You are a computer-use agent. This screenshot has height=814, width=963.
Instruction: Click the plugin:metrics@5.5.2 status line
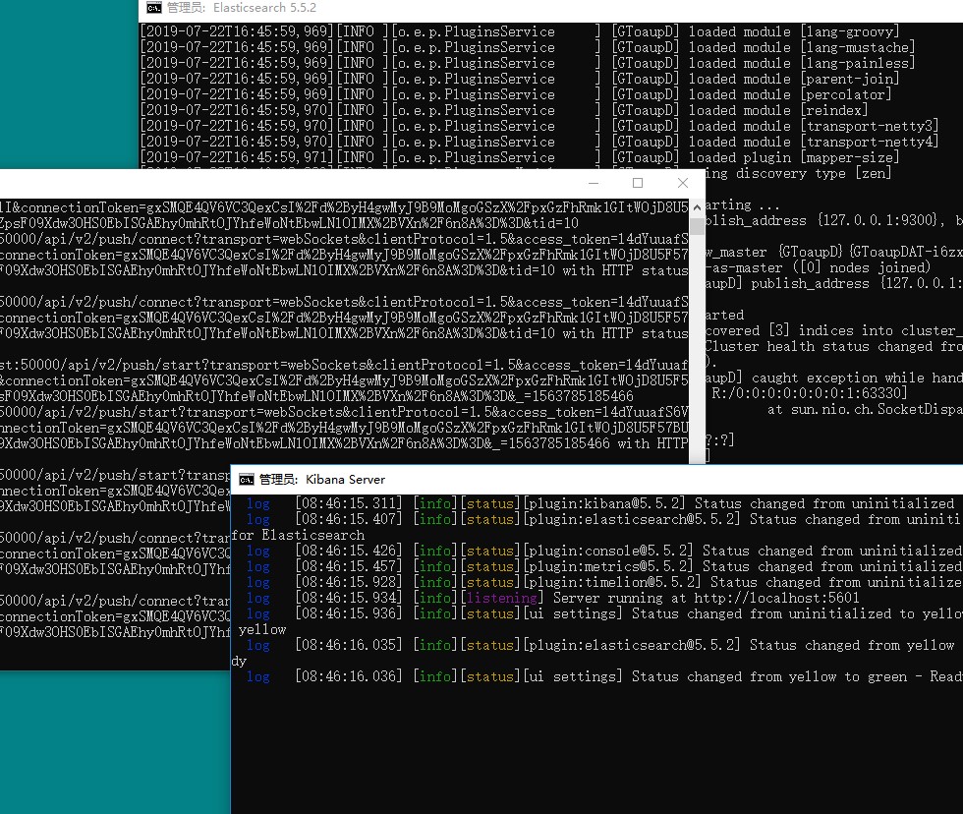[x=604, y=566]
